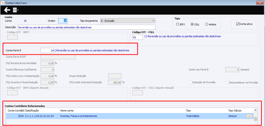Screen dimensions: 265x126
Task: Click the Receita Bruta Atividade percent field
Action: coord(47,63)
